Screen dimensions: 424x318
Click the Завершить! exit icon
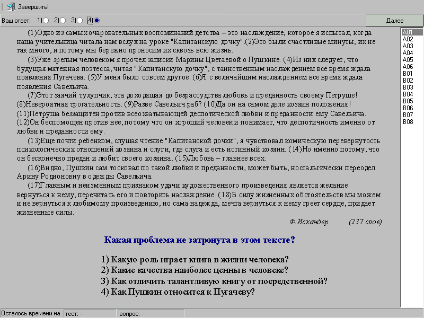[11, 7]
